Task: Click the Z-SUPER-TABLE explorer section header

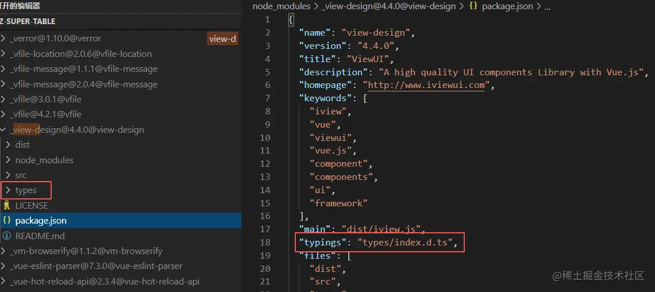Action: [28, 21]
